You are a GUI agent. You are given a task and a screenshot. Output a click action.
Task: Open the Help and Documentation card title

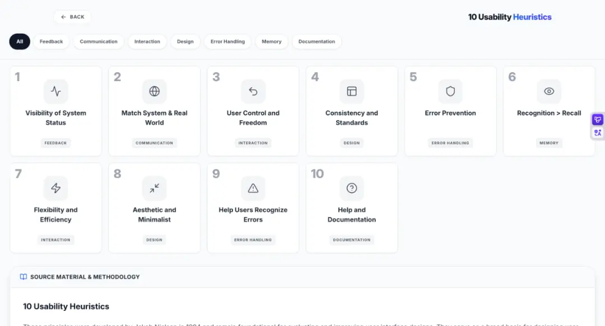[x=352, y=215]
